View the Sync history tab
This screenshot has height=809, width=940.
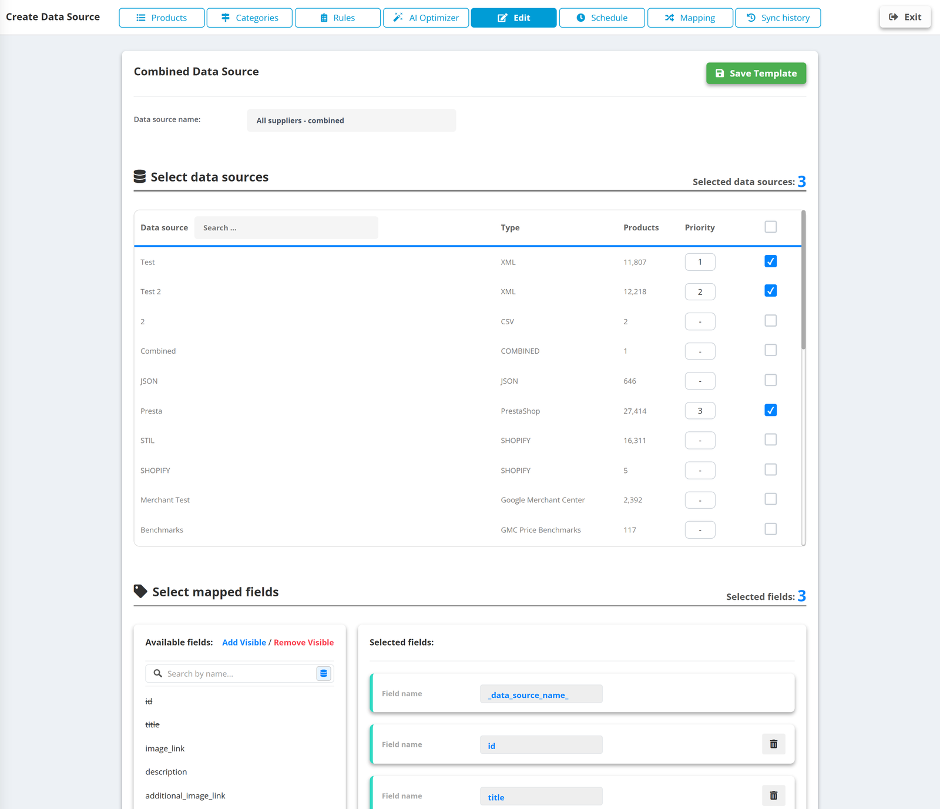tap(778, 18)
